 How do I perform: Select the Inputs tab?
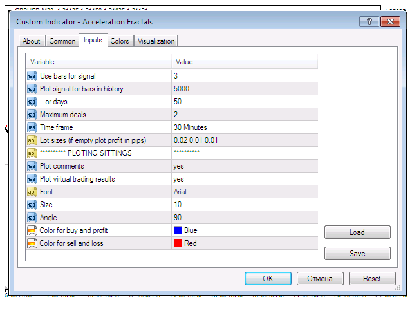tap(93, 40)
